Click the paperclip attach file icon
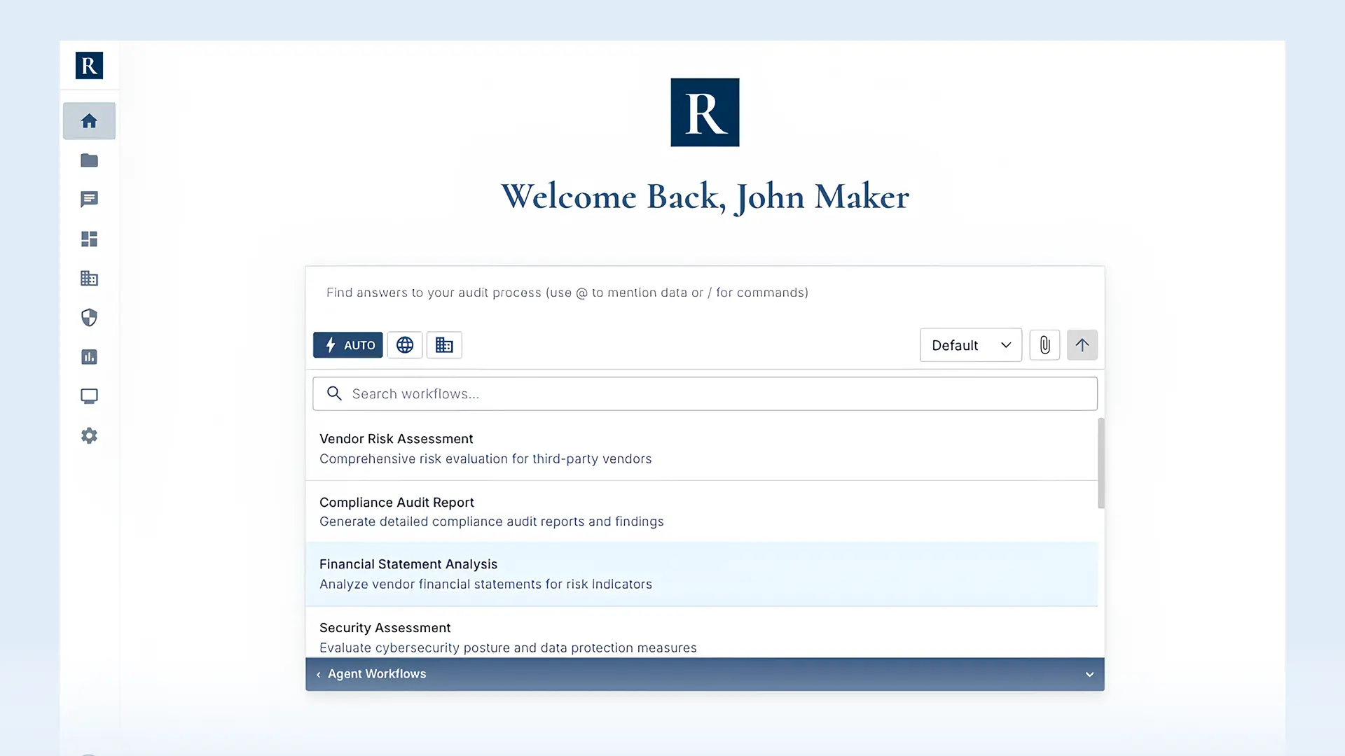The height and width of the screenshot is (756, 1345). point(1044,345)
